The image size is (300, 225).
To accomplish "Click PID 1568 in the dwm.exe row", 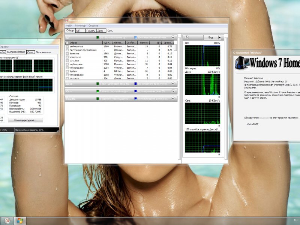I will point(106,54).
